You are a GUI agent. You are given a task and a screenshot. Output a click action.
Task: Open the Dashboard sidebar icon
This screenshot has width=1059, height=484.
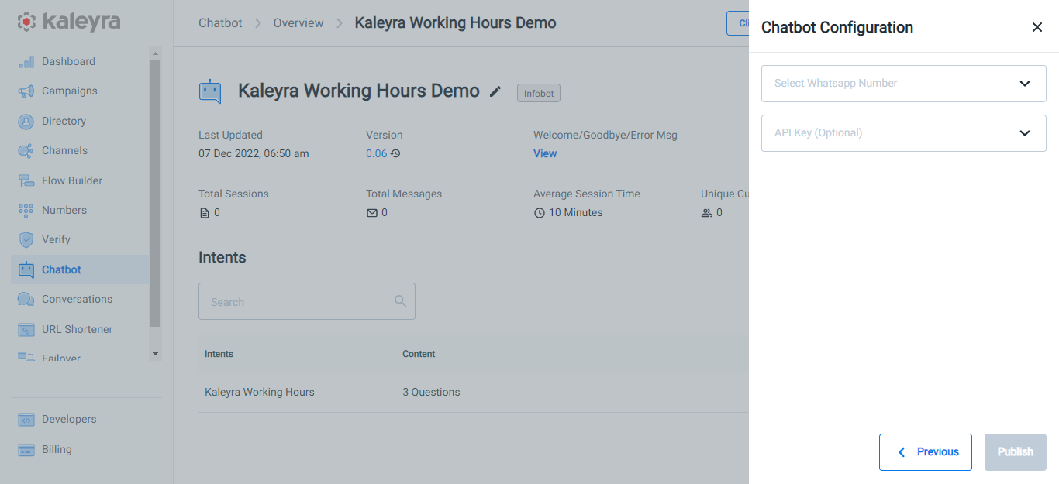coord(26,61)
